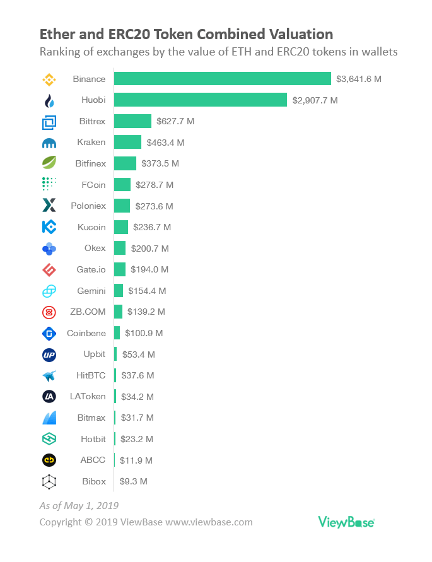Screen dimensions: 432x562
Task: Click the Gemini logo icon
Action: pyautogui.click(x=49, y=291)
